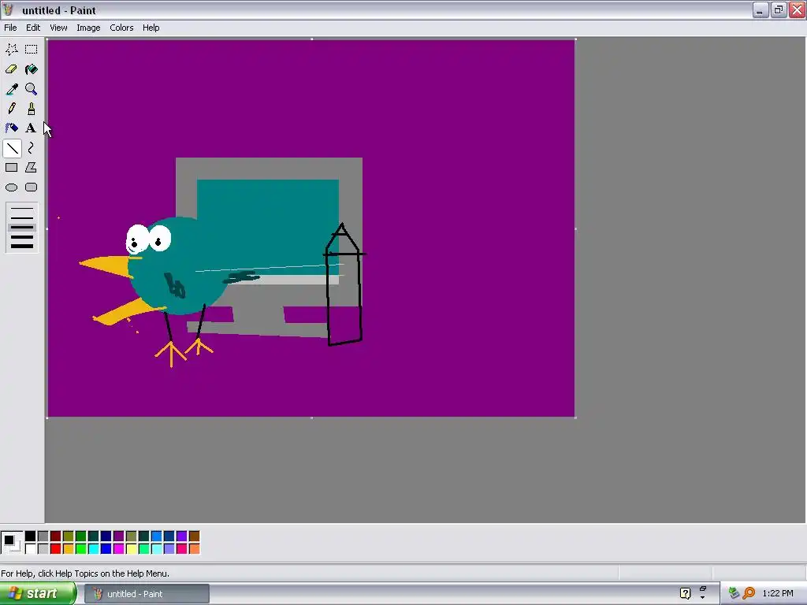Click the Windows Start button

pyautogui.click(x=37, y=594)
